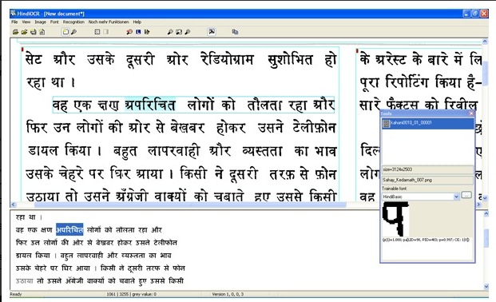Viewport: 496px width, 302px height.
Task: Click the layout frame icon in toolbar
Action: [x=97, y=32]
